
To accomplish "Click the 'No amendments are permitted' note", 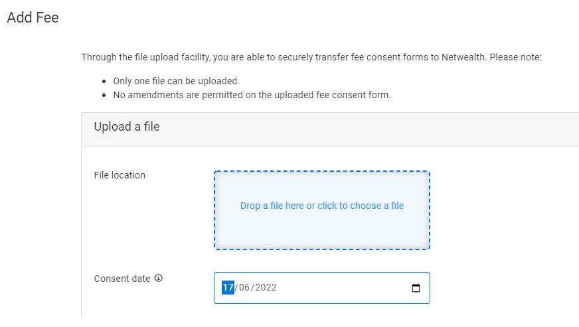I will coord(252,95).
